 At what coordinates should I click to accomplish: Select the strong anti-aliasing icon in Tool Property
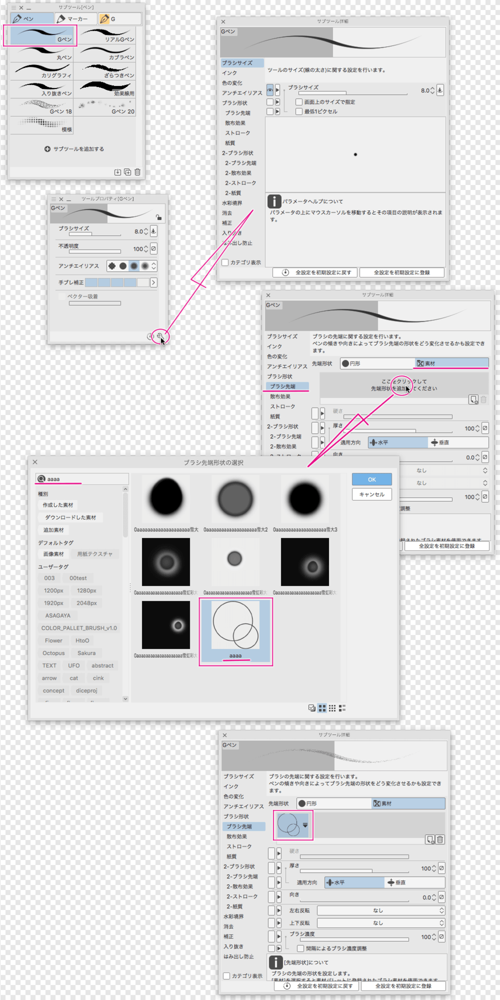[x=145, y=266]
